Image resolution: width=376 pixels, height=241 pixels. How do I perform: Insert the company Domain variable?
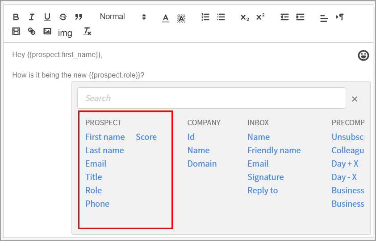[x=202, y=163]
